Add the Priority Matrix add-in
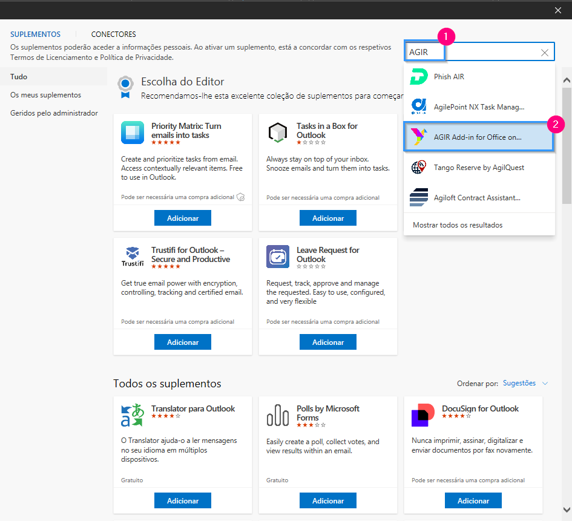This screenshot has width=572, height=521. [x=183, y=218]
